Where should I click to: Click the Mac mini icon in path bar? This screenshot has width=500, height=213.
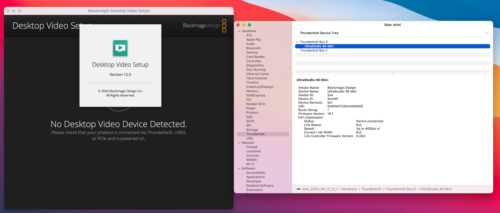coord(298,189)
